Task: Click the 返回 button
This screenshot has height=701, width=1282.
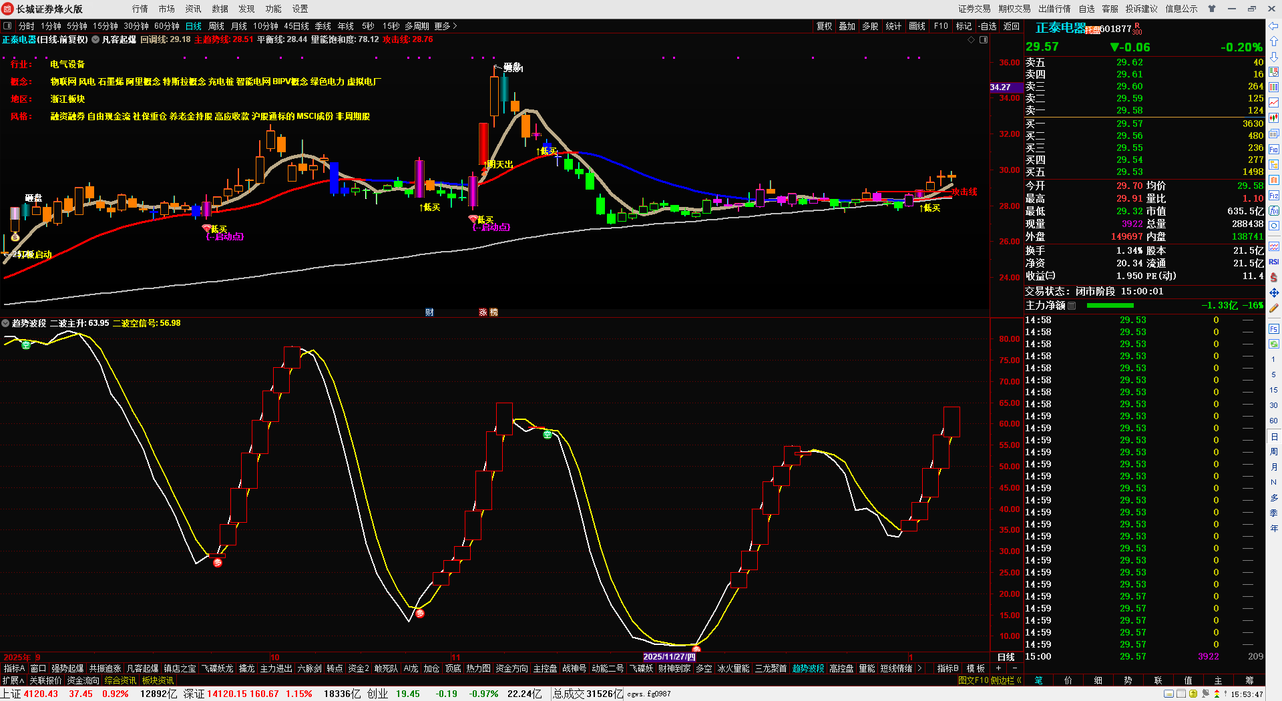Action: 1012,26
